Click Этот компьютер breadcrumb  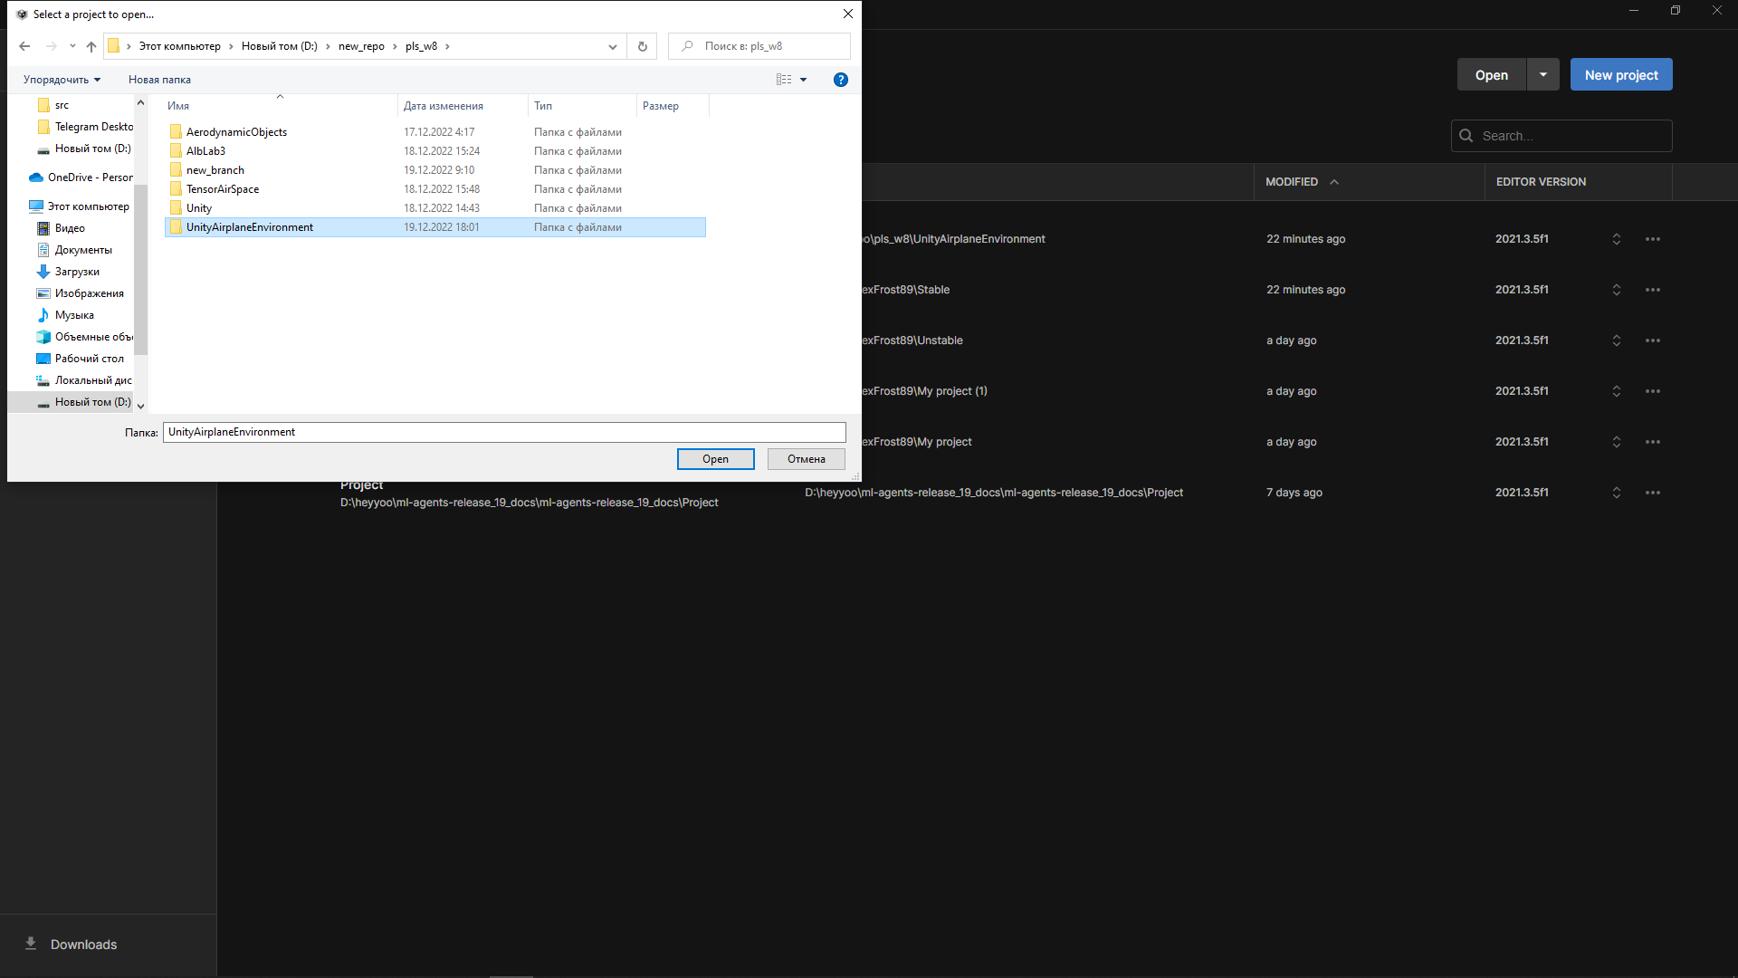click(x=179, y=46)
